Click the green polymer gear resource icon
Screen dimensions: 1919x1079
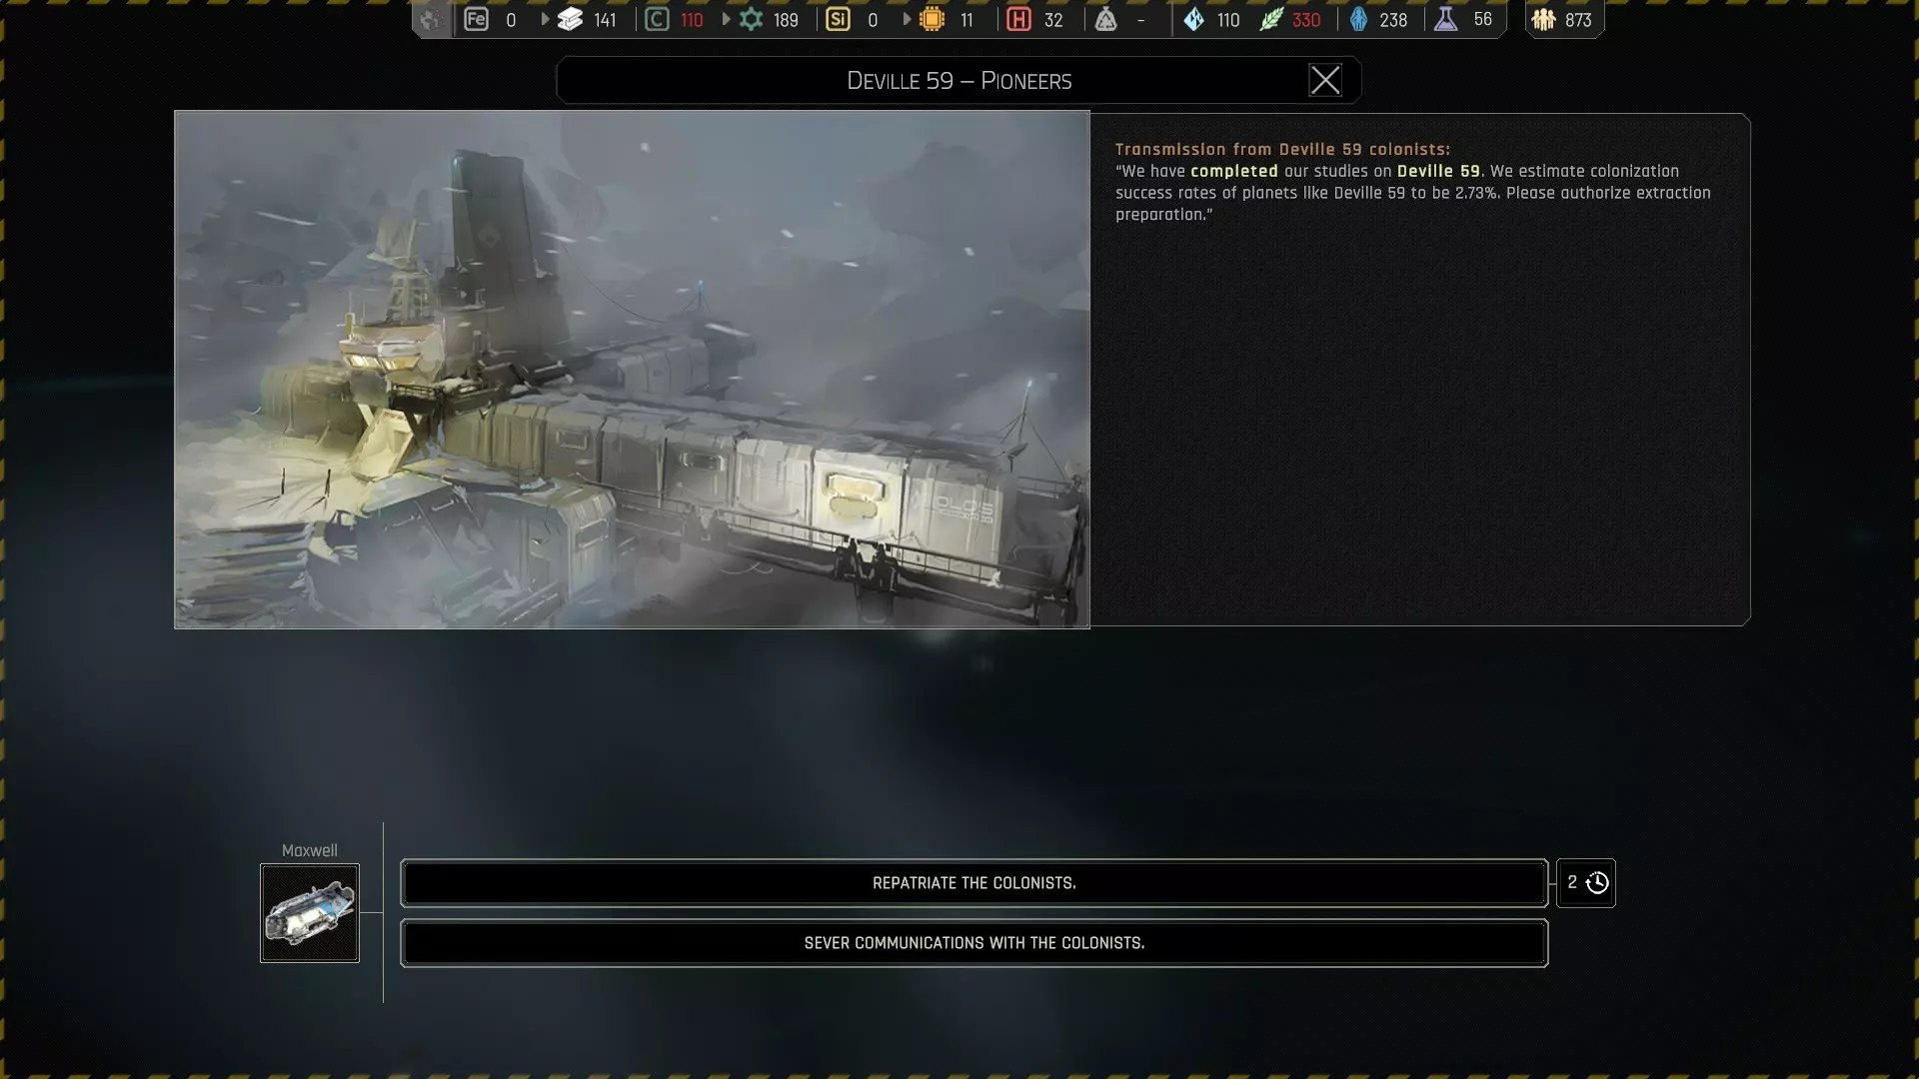pyautogui.click(x=751, y=19)
